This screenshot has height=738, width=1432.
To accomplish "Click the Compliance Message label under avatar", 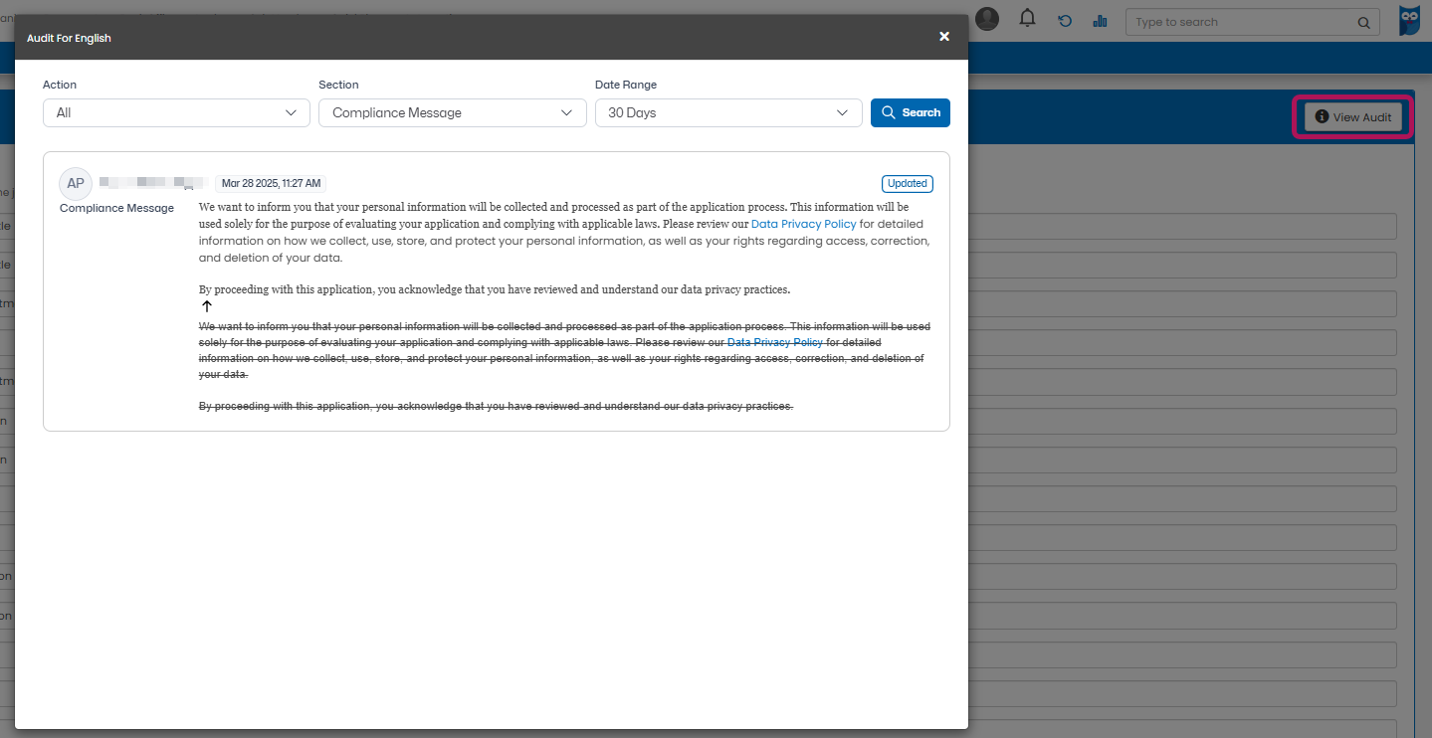I will click(x=116, y=208).
